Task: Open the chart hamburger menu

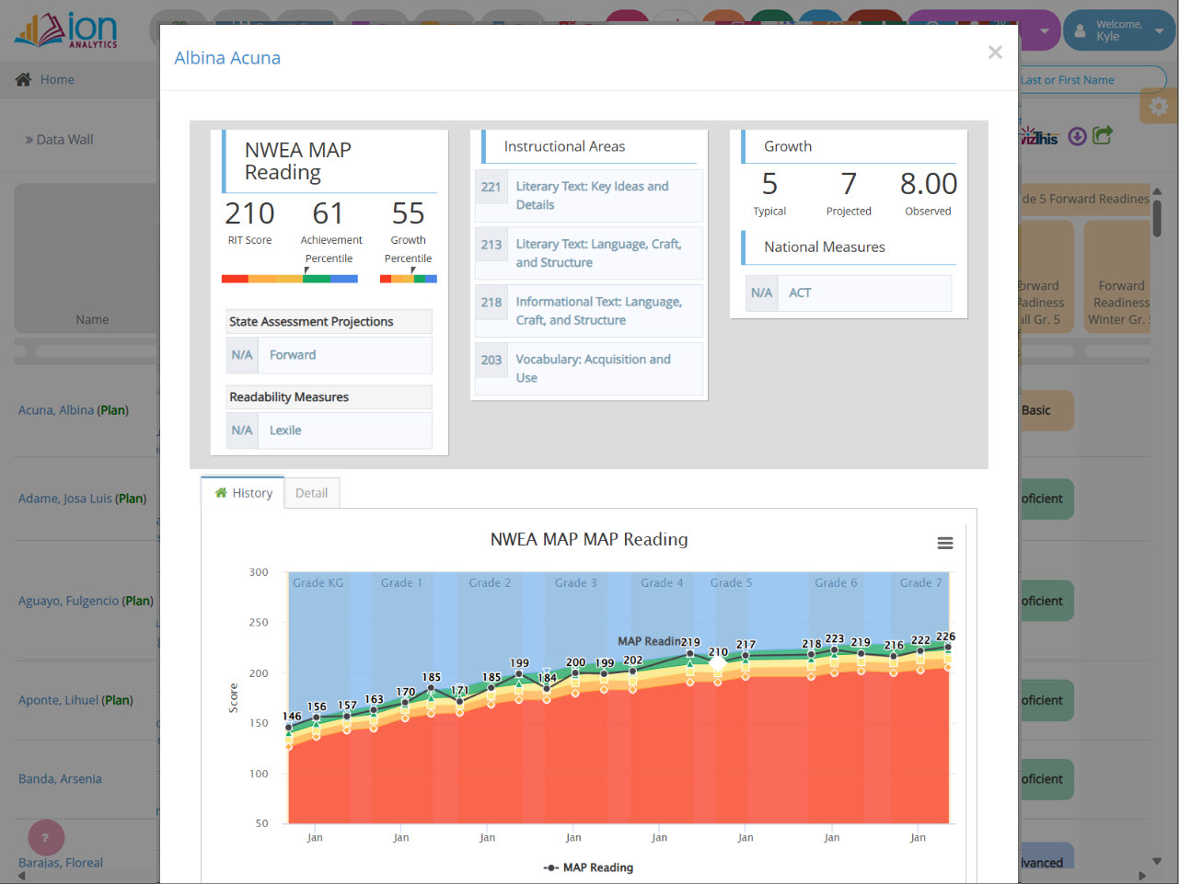Action: [945, 543]
